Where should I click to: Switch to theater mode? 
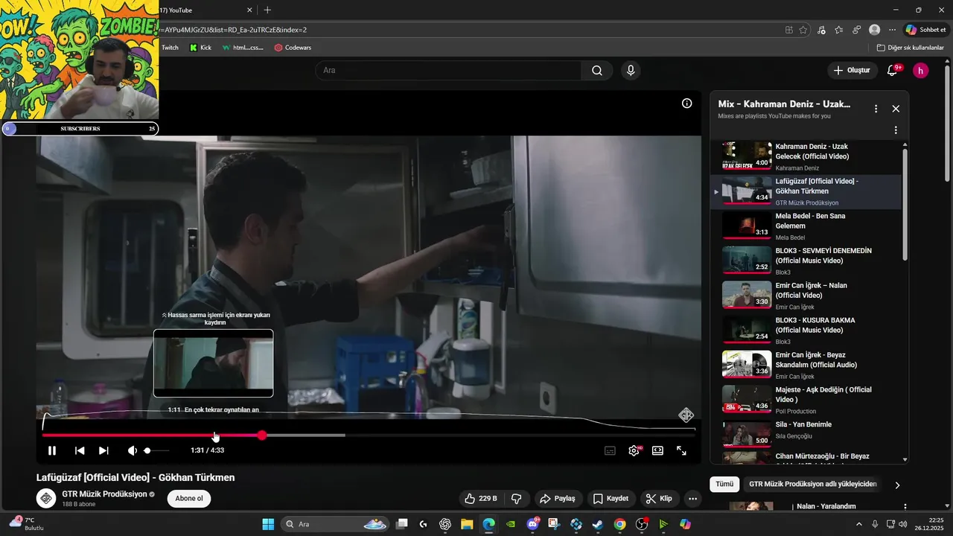point(657,450)
